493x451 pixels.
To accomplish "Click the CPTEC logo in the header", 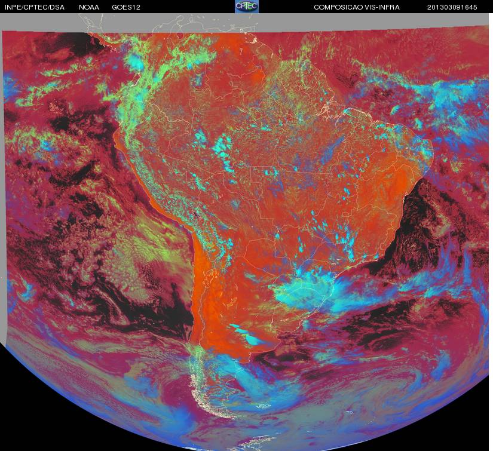I will [x=247, y=7].
